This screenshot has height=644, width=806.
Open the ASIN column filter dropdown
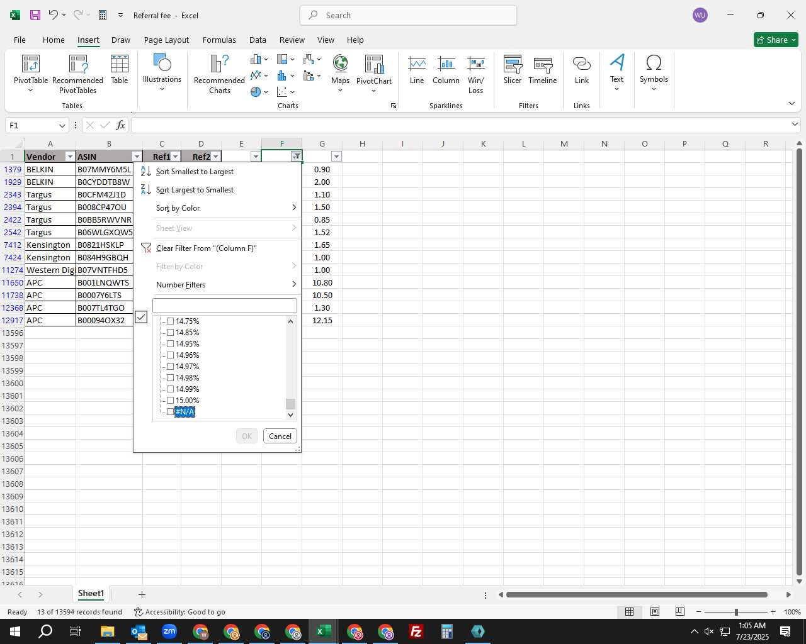tap(137, 157)
